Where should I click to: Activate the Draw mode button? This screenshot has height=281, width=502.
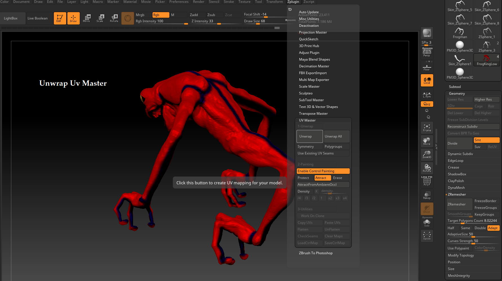click(x=73, y=18)
